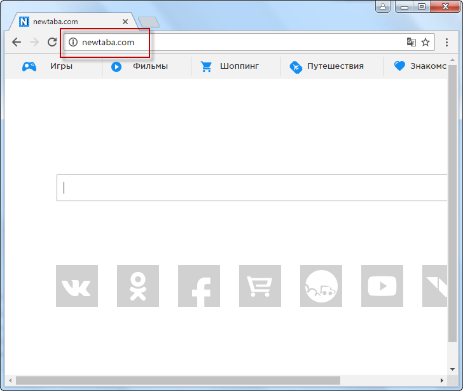The height and width of the screenshot is (391, 463).
Task: Click the game controller icon
Action: pyautogui.click(x=29, y=67)
